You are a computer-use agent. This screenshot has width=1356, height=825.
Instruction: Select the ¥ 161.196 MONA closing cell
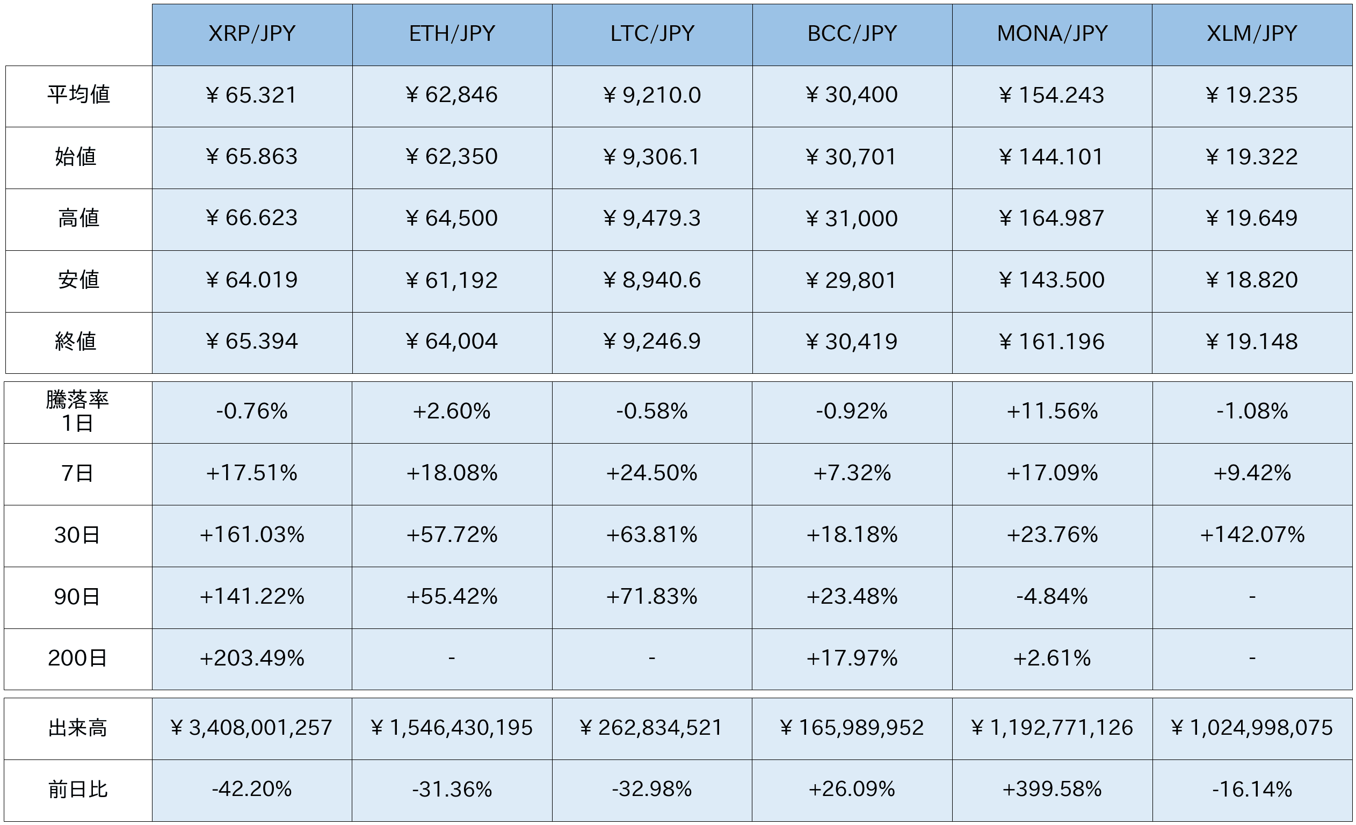(x=1052, y=342)
